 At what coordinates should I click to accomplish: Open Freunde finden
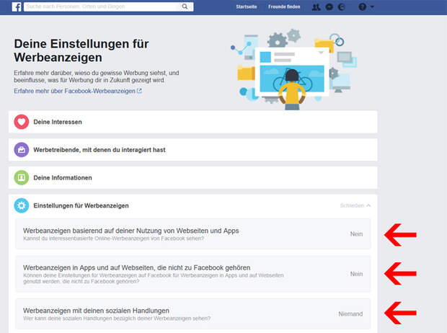coord(284,6)
